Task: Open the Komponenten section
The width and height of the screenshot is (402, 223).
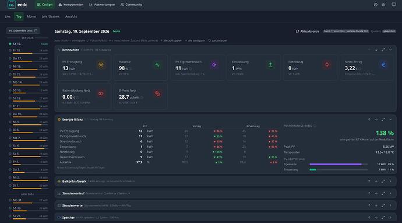Action: point(70,5)
